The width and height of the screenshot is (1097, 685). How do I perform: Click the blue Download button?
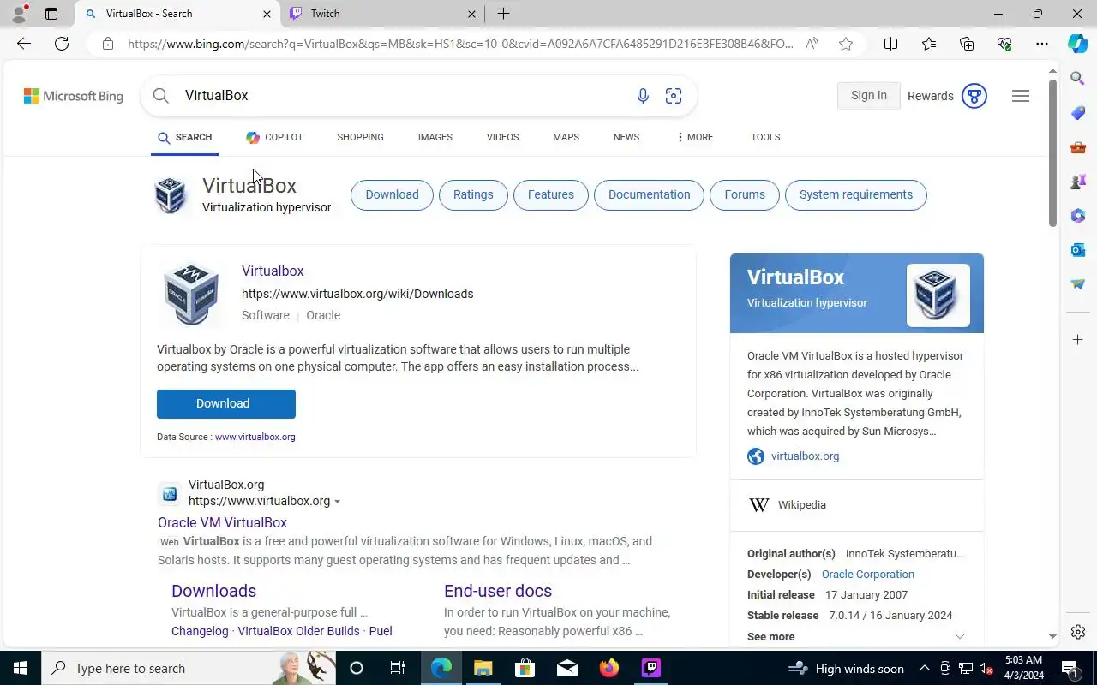point(226,404)
